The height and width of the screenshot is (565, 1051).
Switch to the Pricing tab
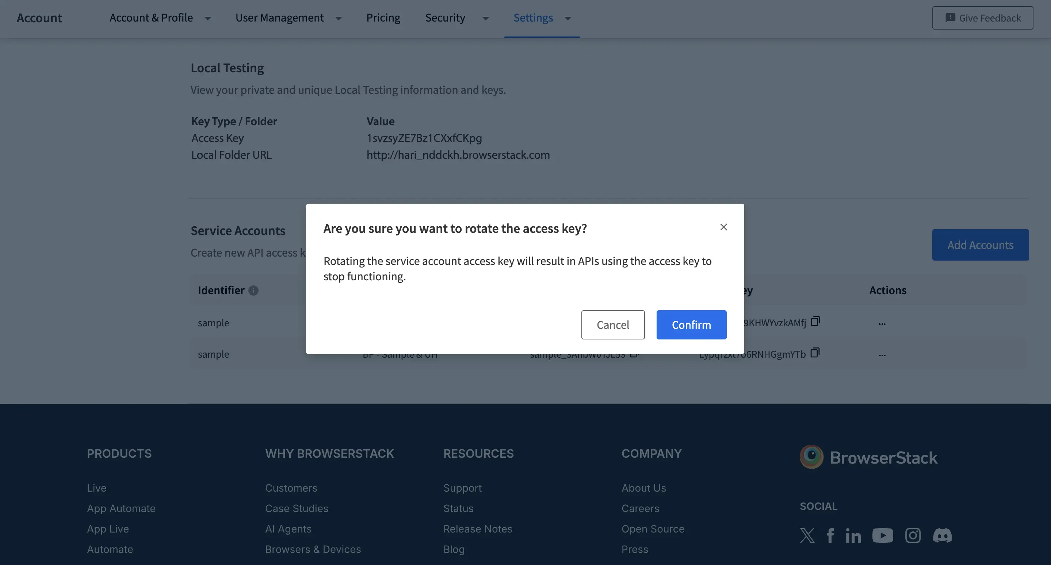coord(383,18)
